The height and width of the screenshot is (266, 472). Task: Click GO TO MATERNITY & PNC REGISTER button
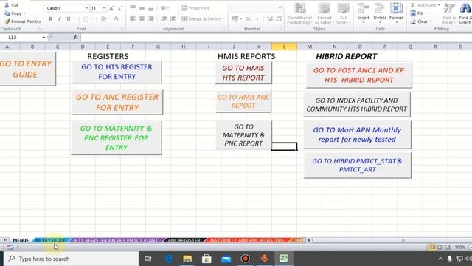click(x=117, y=138)
